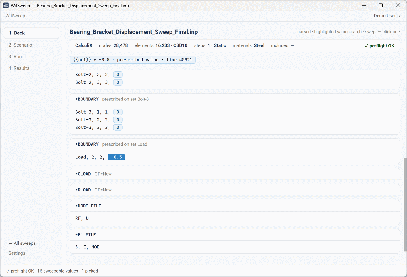Click the file name heading Bearing_Bracket_Displacement_Sweep_Final.inp
The width and height of the screenshot is (407, 277).
134,32
